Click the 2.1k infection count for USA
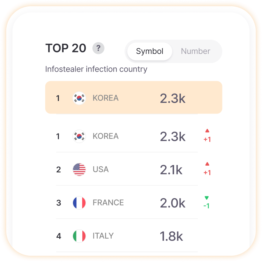 171,170
